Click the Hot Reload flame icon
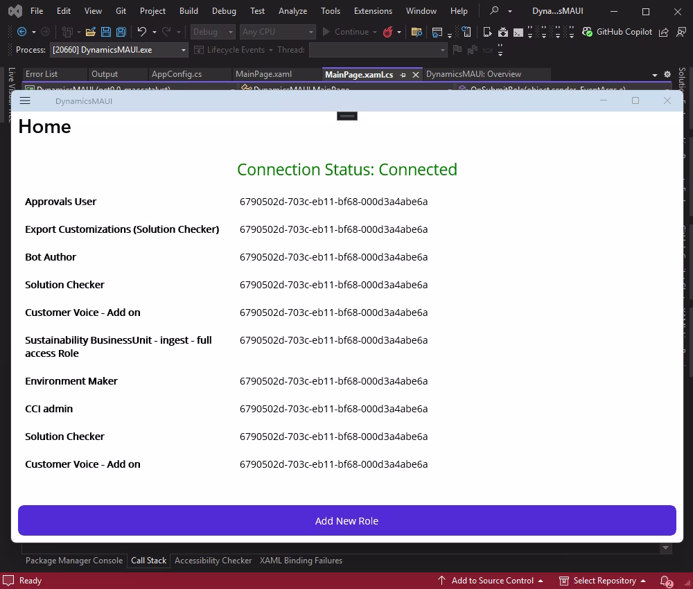The image size is (693, 589). 387,32
